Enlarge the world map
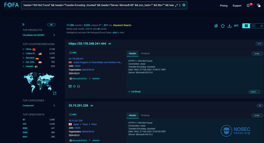Image resolution: width=264 pixels, height=143 pixels. click(x=55, y=93)
